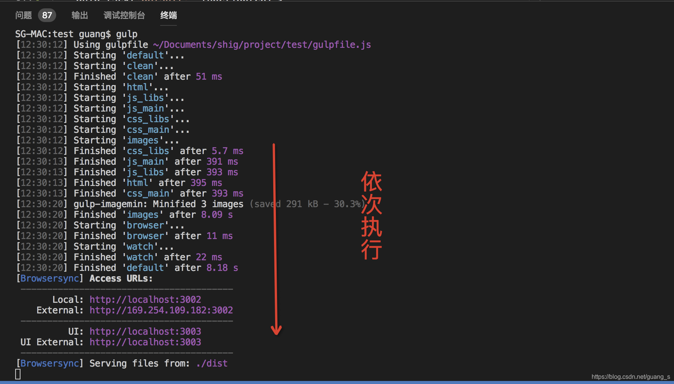Click Finished 'js_main' after 391 ms
This screenshot has height=384, width=674.
(x=127, y=162)
